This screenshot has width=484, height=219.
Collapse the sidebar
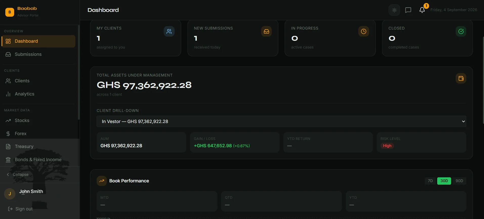[x=18, y=175]
